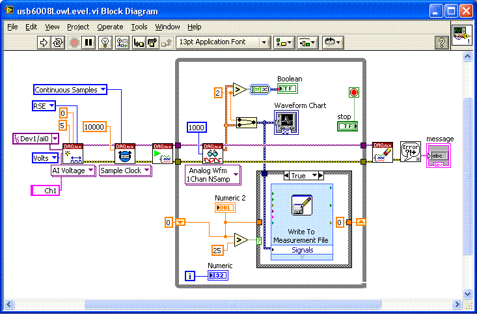The image size is (477, 317).
Task: Open the Operate menu
Action: (110, 27)
